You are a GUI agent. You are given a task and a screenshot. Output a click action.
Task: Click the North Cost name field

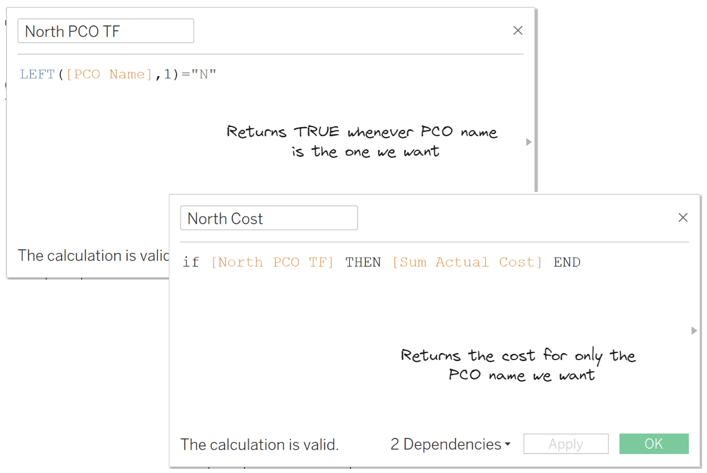click(x=269, y=218)
